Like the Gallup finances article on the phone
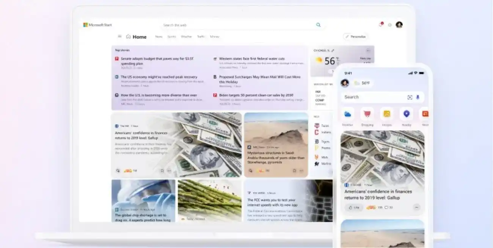The image size is (493, 248). [x=354, y=207]
